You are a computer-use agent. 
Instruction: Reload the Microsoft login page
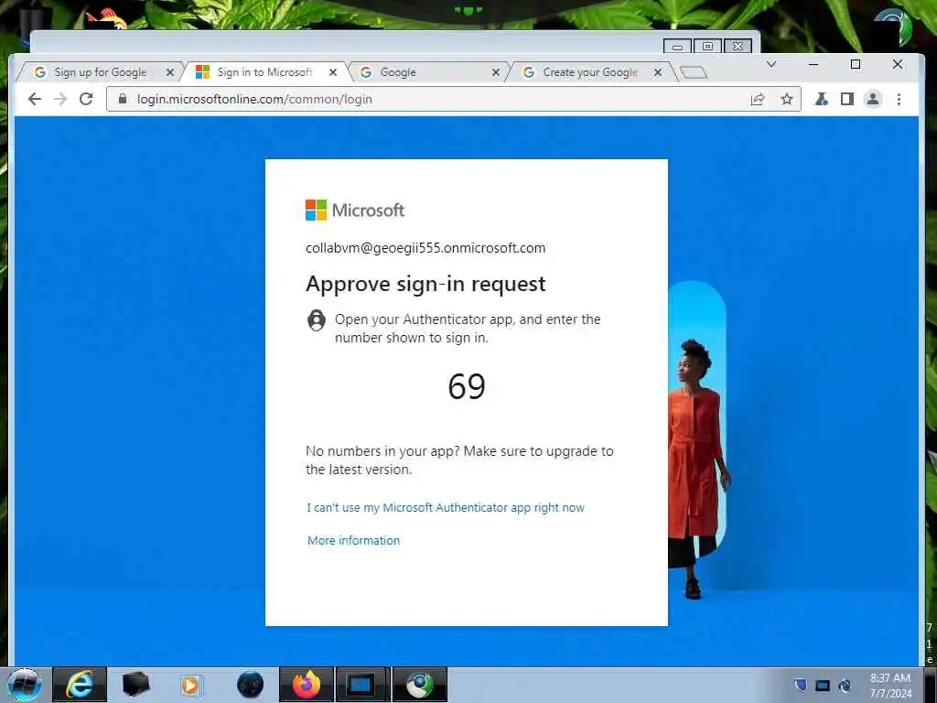[86, 99]
